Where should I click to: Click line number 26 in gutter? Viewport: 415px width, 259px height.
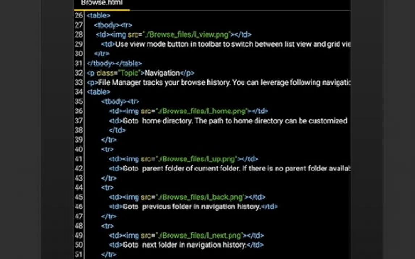pos(79,16)
